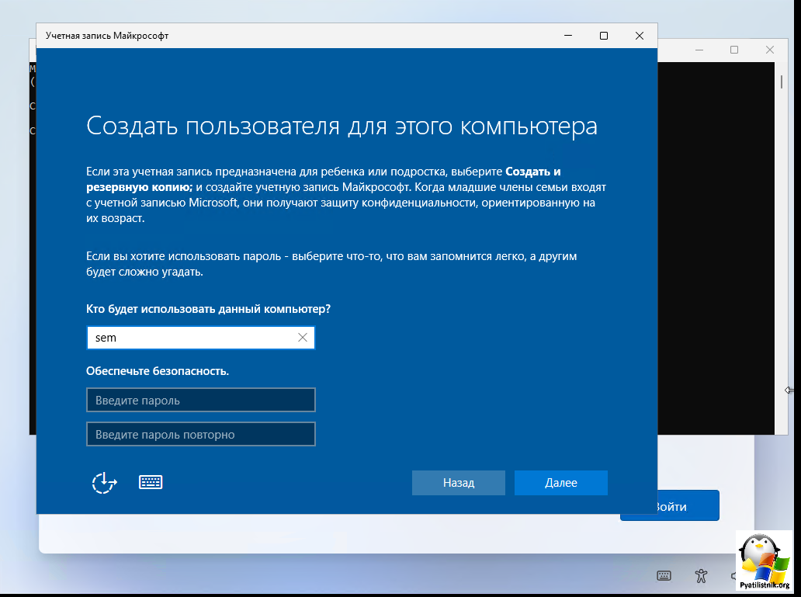
Task: Click the Pyatilistnik.org penguin logo
Action: tap(765, 561)
